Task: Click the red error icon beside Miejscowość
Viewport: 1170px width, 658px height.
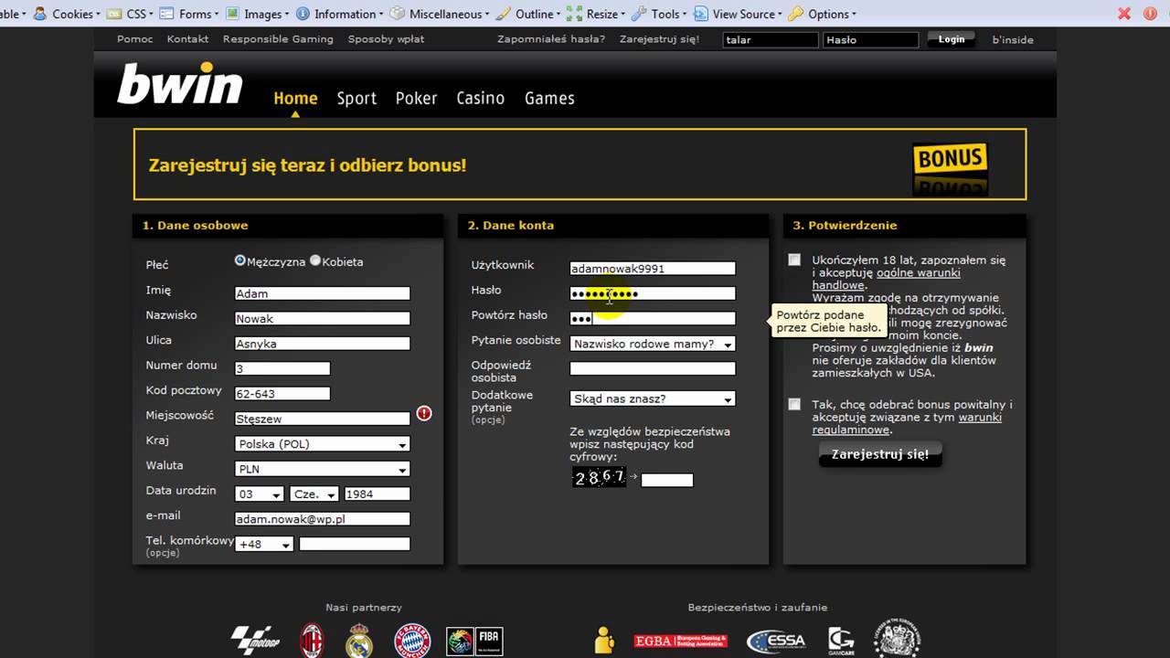Action: [x=424, y=413]
